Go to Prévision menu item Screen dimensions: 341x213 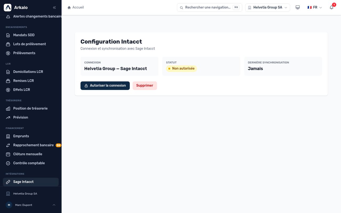pyautogui.click(x=31, y=117)
